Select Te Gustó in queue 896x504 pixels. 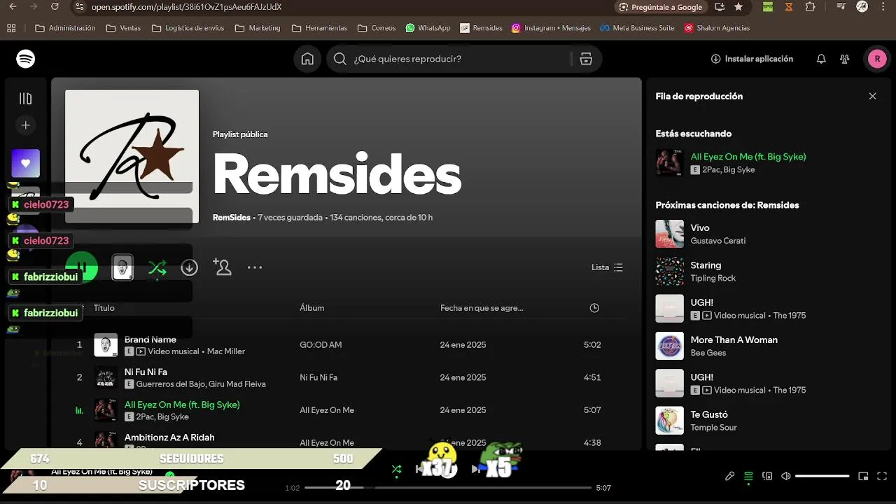point(709,414)
